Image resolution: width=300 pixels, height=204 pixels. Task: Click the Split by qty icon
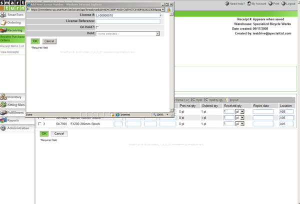[x=206, y=100]
